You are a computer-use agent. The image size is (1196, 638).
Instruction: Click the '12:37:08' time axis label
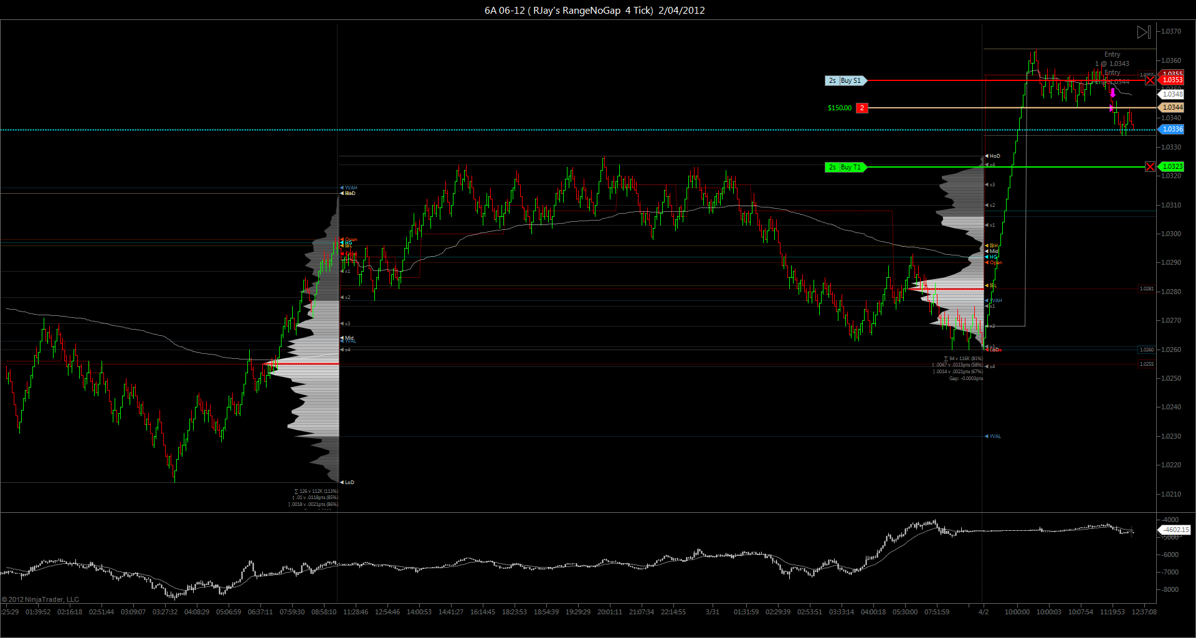[1144, 612]
